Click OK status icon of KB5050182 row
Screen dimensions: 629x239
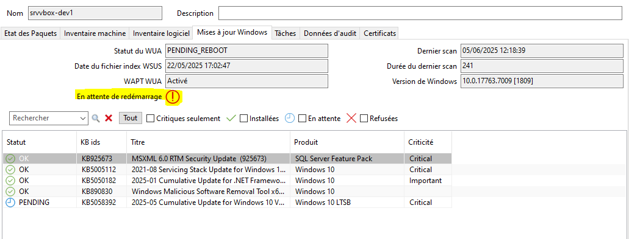pos(11,181)
